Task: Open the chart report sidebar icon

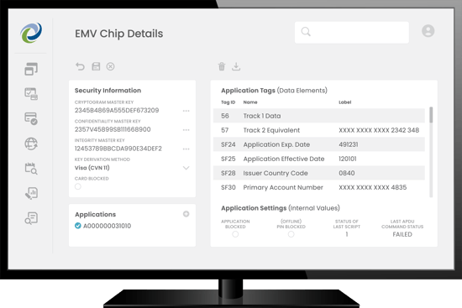Action: pos(31,193)
